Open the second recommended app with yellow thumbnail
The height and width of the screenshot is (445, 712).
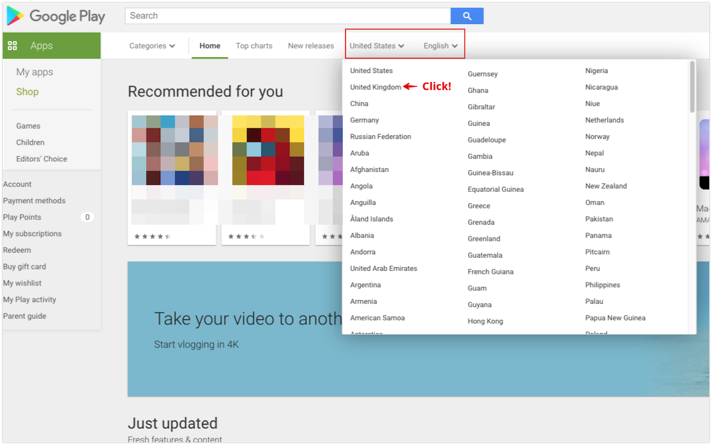click(x=268, y=150)
